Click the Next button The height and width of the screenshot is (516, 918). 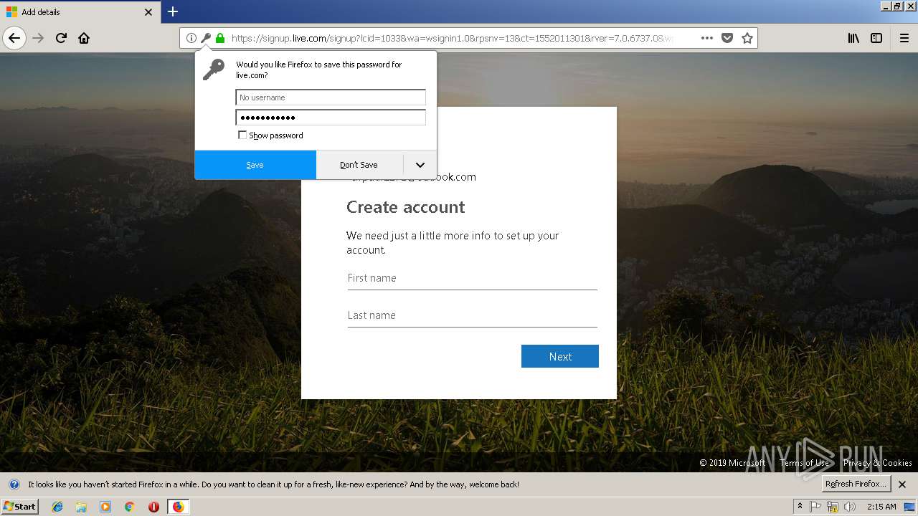pos(560,356)
